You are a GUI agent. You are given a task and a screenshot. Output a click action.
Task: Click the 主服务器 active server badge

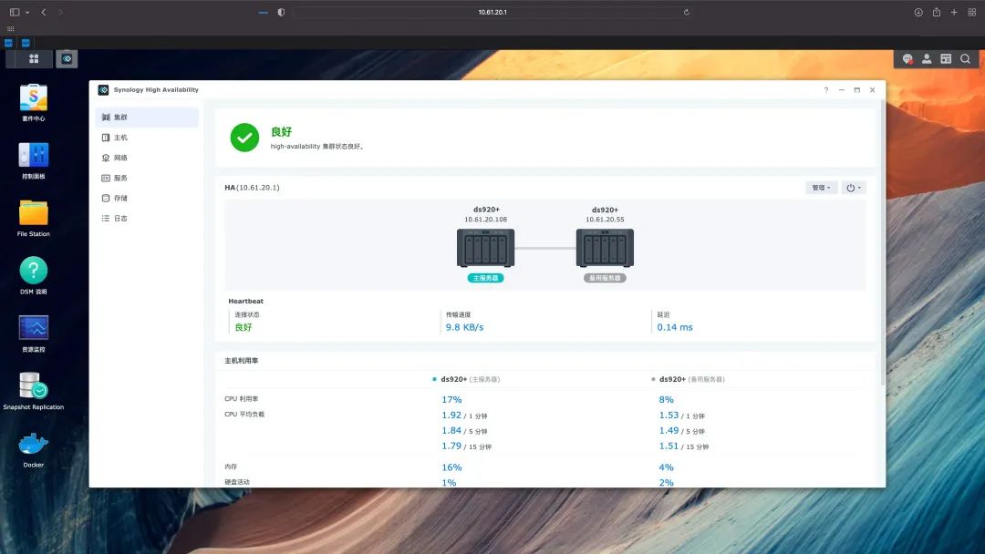coord(485,278)
